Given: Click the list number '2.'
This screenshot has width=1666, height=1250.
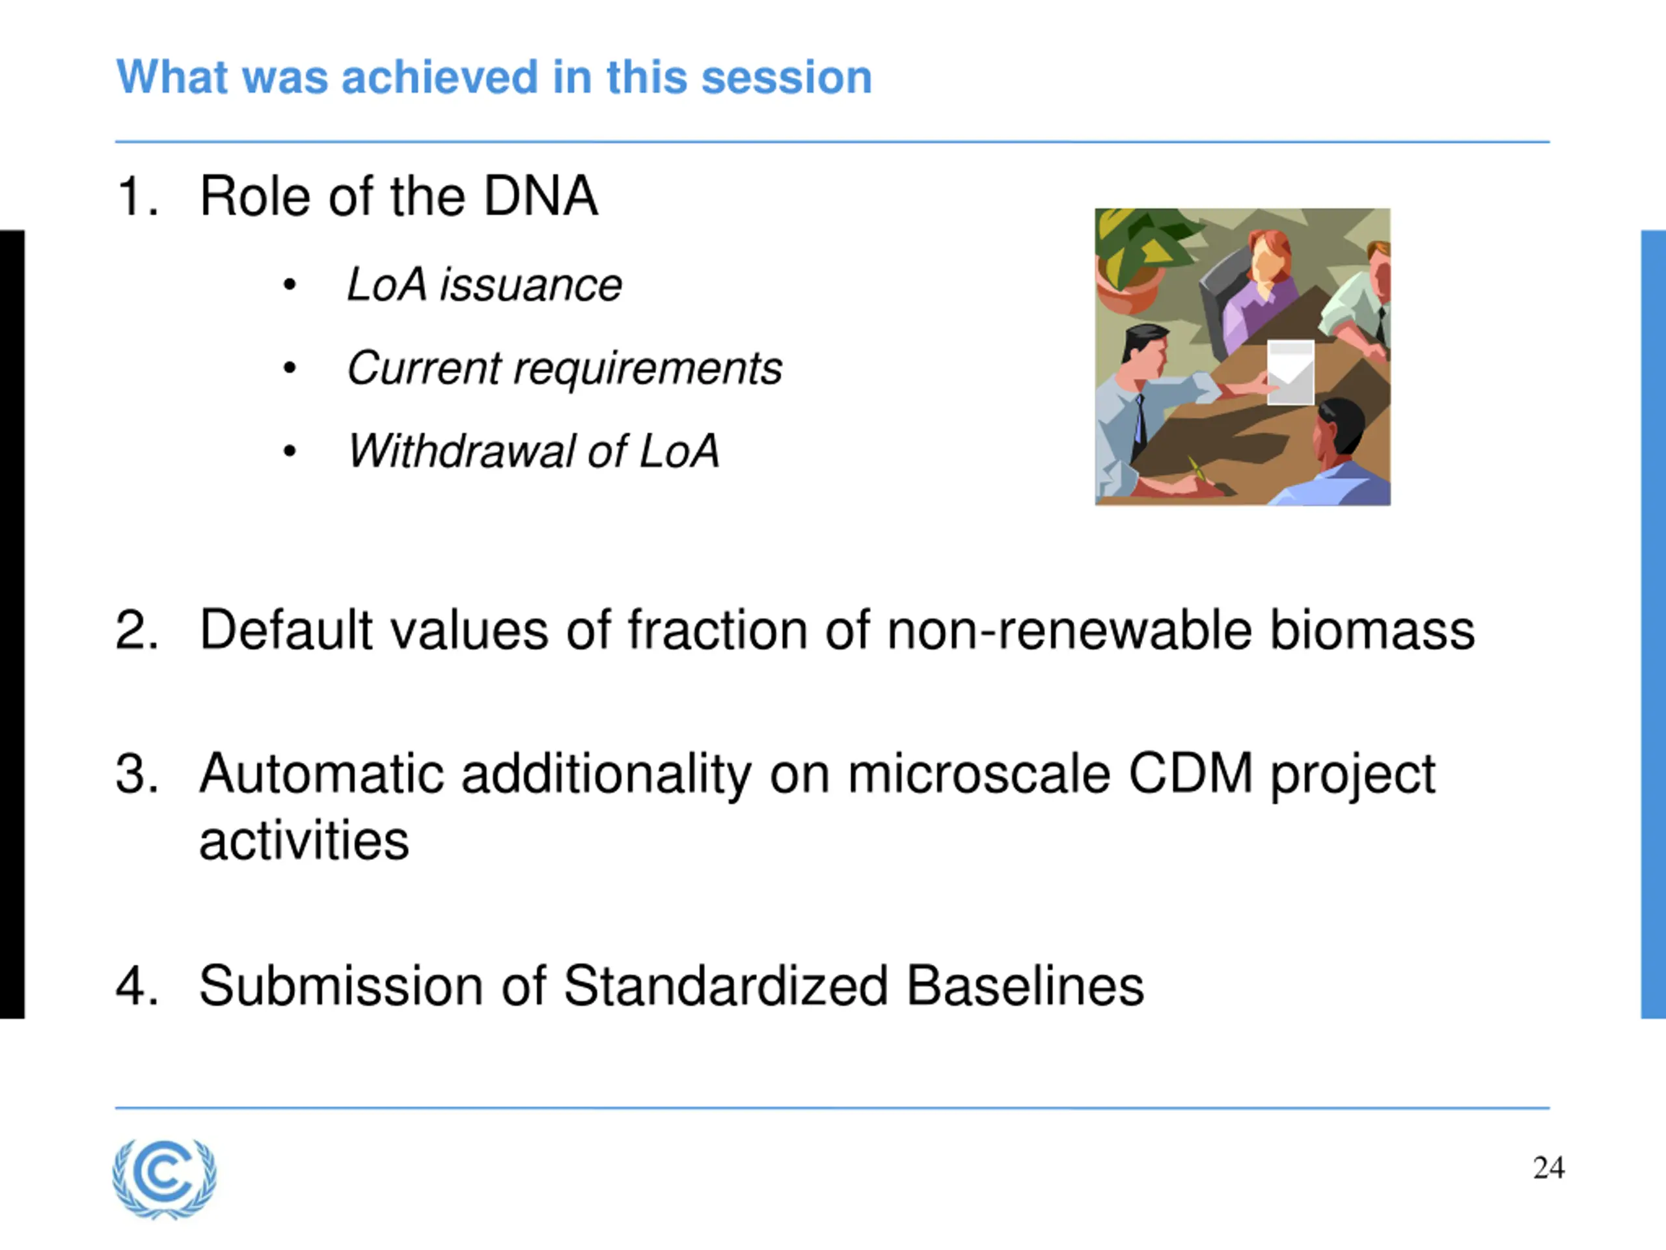Looking at the screenshot, I should [x=137, y=630].
